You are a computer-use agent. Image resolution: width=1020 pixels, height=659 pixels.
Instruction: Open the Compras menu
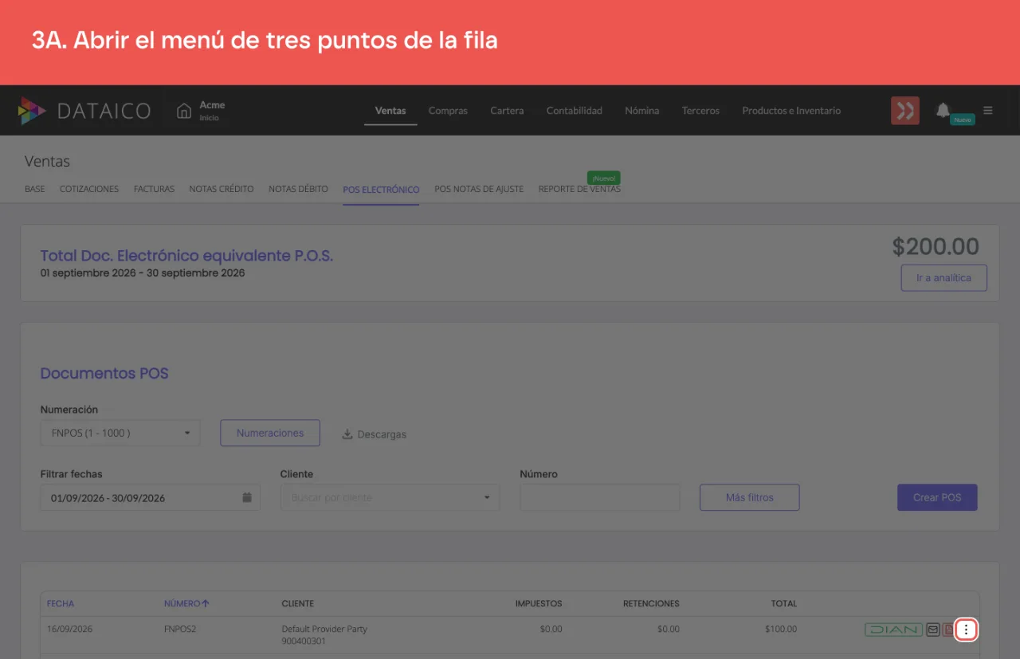tap(448, 111)
